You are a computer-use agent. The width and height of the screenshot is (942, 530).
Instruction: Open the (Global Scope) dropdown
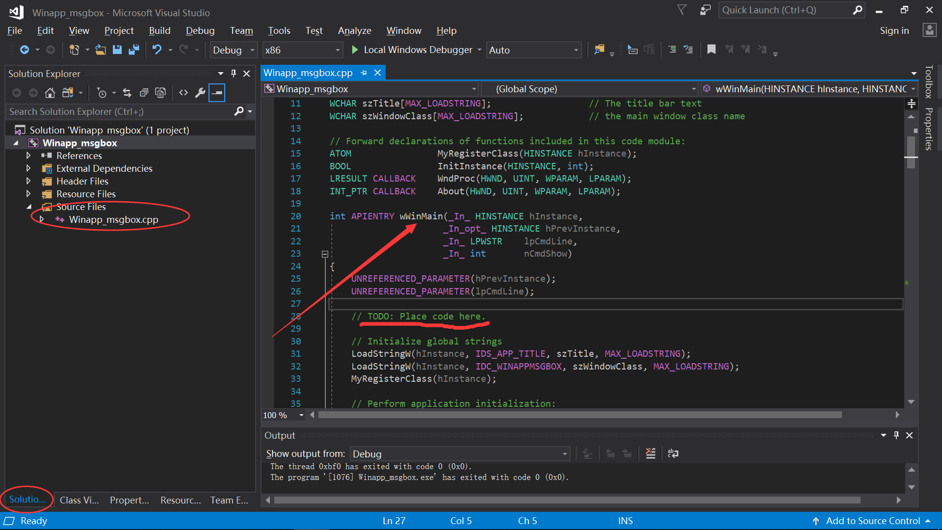pyautogui.click(x=590, y=89)
